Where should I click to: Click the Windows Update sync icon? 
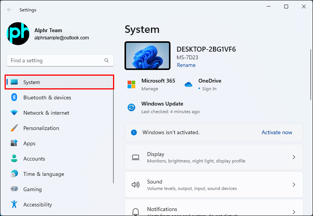131,107
